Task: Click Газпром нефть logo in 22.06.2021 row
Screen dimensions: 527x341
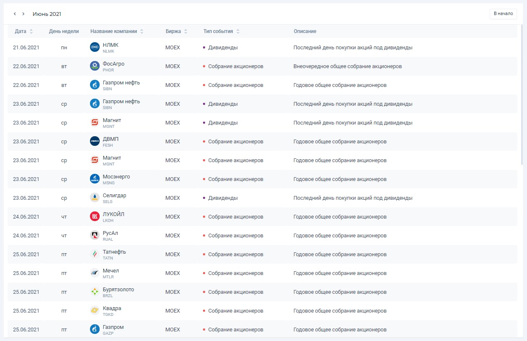Action: pos(95,85)
